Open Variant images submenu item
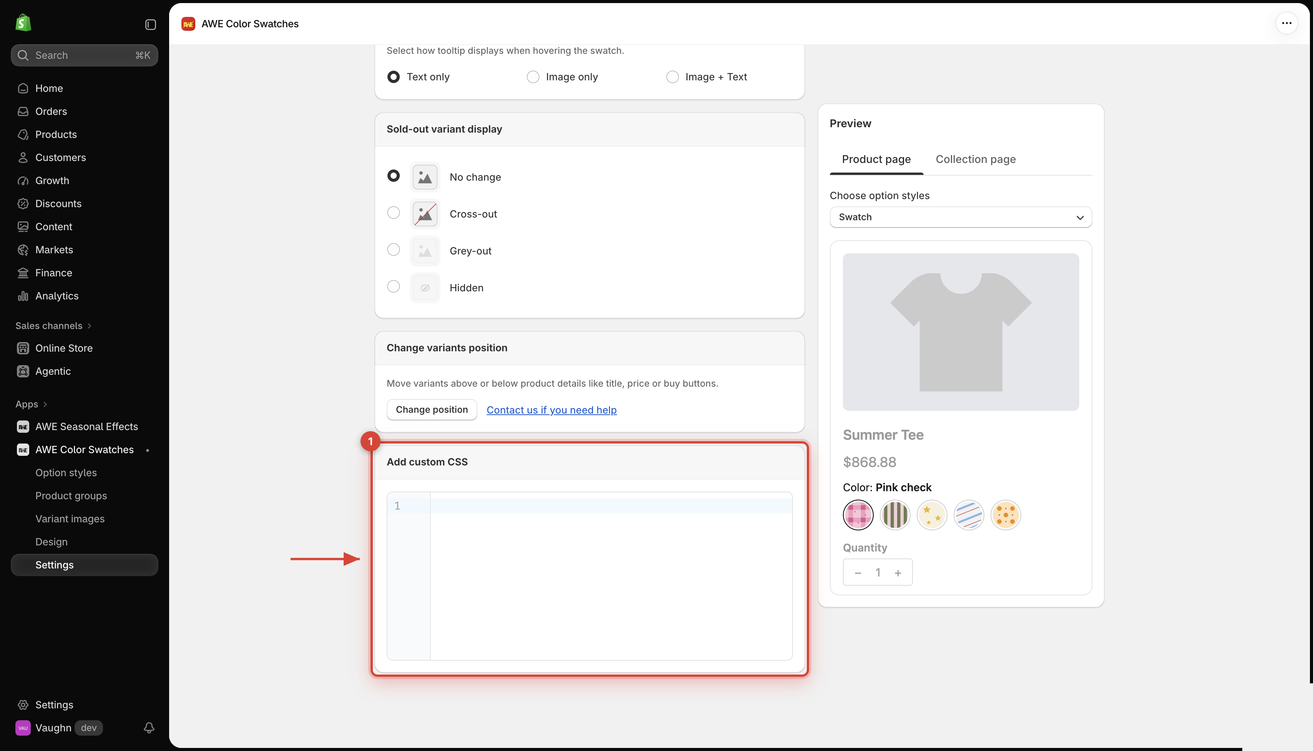 [x=70, y=519]
